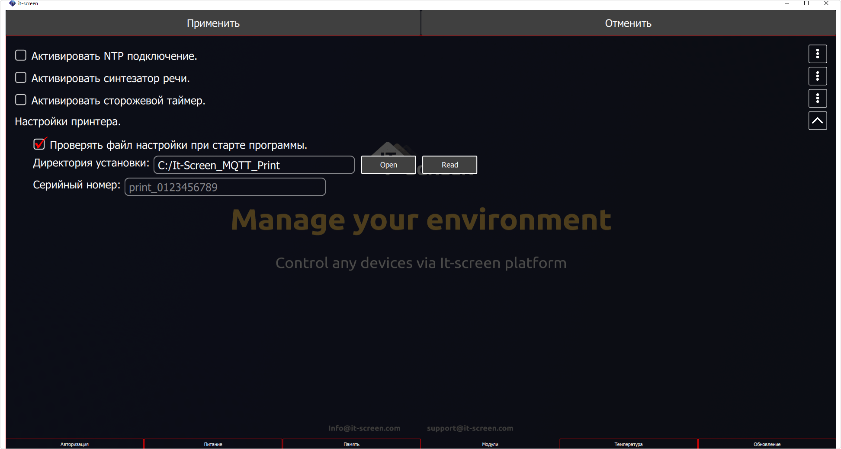Image resolution: width=841 pixels, height=449 pixels.
Task: Click the Open button next to the directory
Action: click(x=388, y=165)
